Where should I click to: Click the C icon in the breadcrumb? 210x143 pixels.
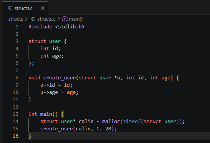tap(33, 19)
